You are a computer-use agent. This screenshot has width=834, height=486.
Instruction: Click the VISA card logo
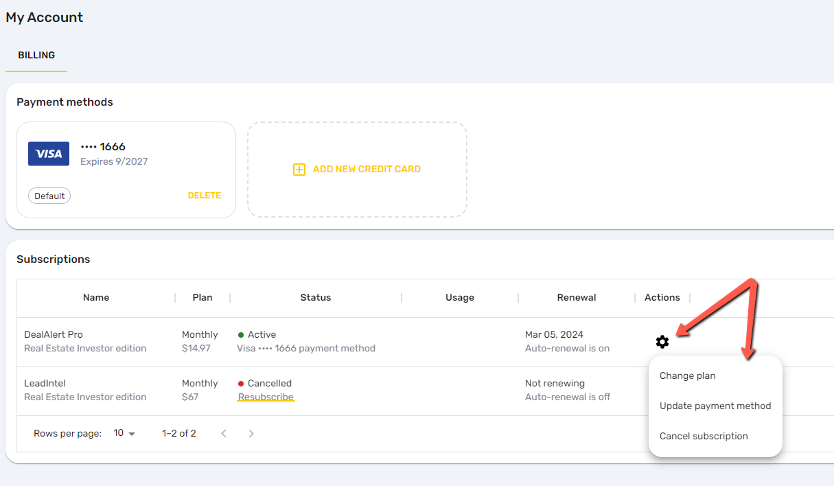(49, 154)
